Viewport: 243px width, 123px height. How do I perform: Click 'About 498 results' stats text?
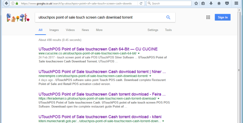click(x=60, y=40)
